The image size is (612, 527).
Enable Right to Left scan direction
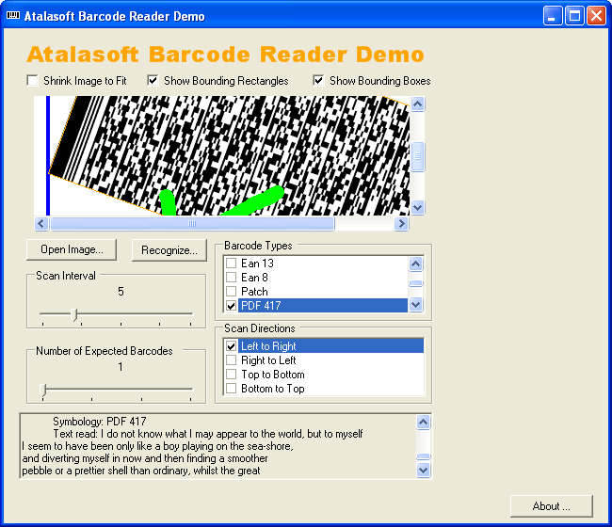tap(232, 359)
